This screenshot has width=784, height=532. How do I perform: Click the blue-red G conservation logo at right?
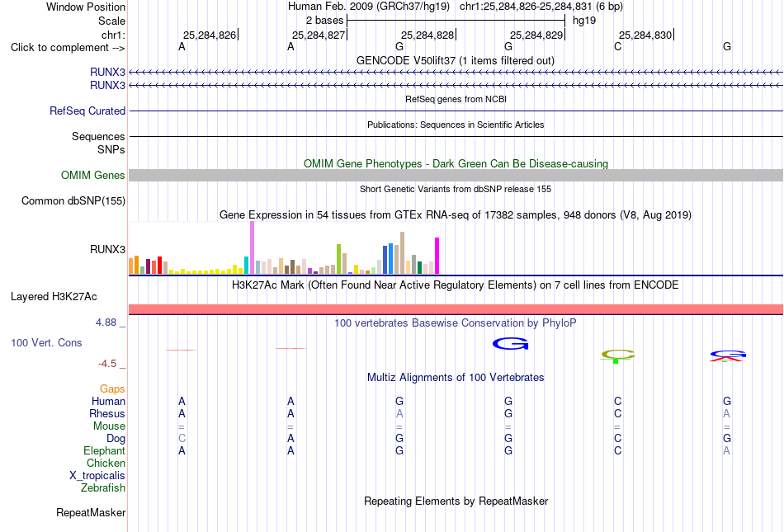coord(728,355)
